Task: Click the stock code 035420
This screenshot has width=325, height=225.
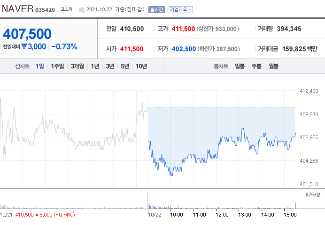Action: 45,10
